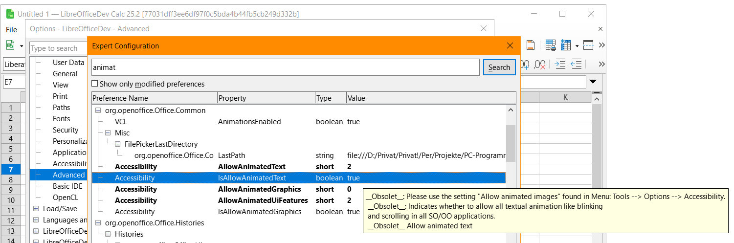Click the Type column header
The width and height of the screenshot is (734, 243).
tap(331, 98)
